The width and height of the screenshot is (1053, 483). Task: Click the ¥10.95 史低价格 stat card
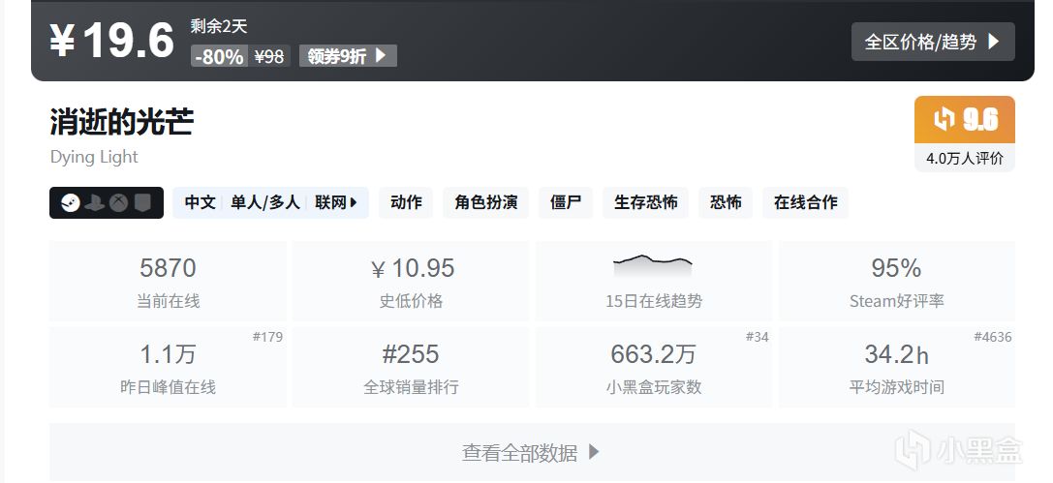point(411,281)
